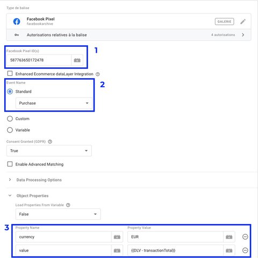Click the EUR property value field

tap(175, 237)
